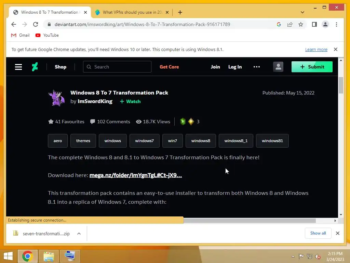Open the Windows Start button
This screenshot has width=350, height=263.
8,256
